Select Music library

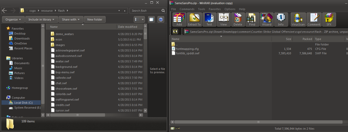point(18,68)
